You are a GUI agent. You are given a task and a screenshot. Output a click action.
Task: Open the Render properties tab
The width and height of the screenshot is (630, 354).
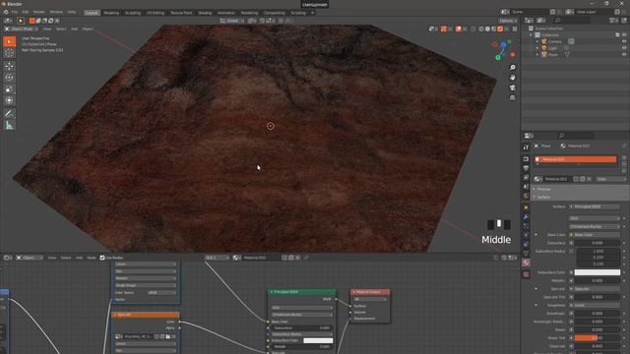pos(526,159)
